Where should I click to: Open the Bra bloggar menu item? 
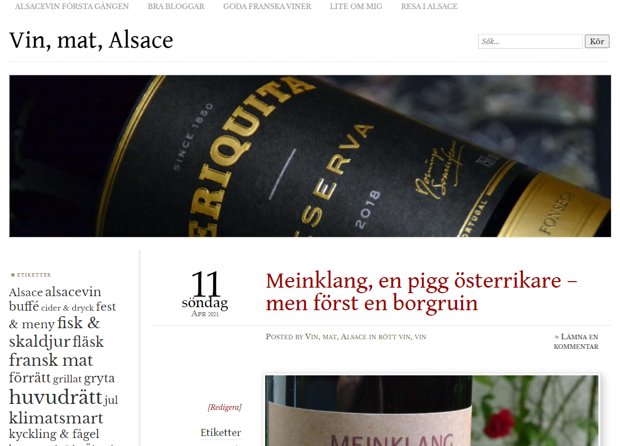[176, 7]
